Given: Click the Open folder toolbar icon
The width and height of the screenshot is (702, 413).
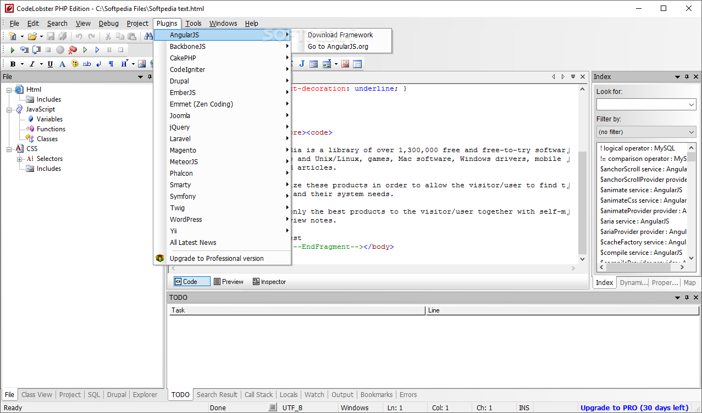Looking at the screenshot, I should tap(32, 36).
